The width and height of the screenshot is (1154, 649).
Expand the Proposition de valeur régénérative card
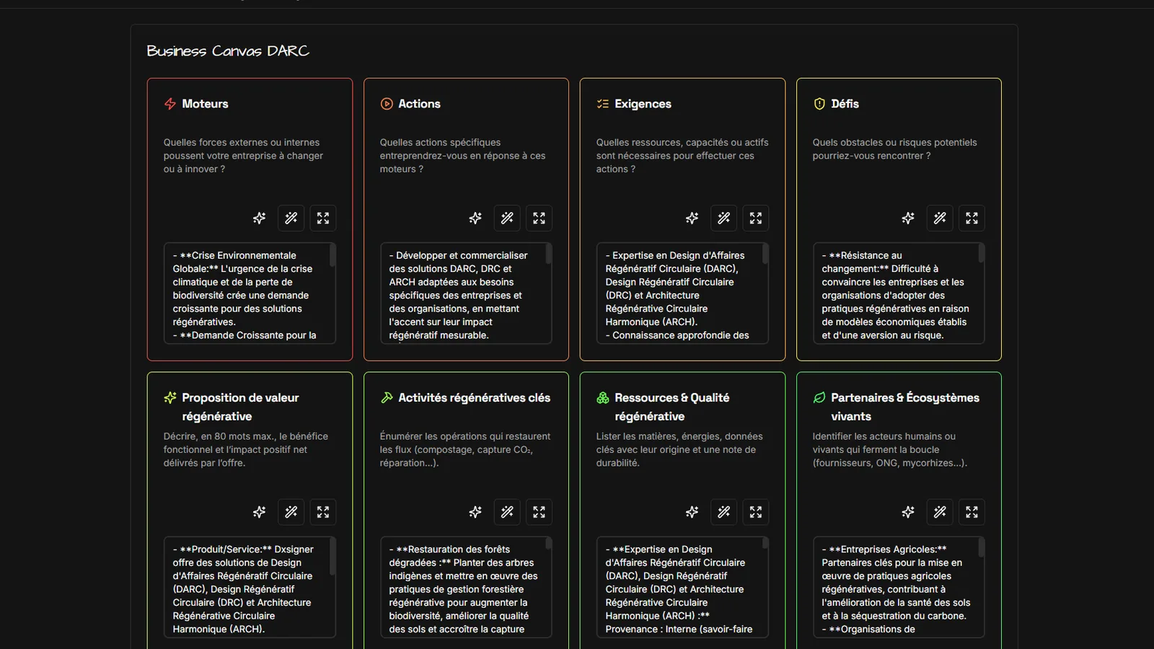[x=323, y=512]
